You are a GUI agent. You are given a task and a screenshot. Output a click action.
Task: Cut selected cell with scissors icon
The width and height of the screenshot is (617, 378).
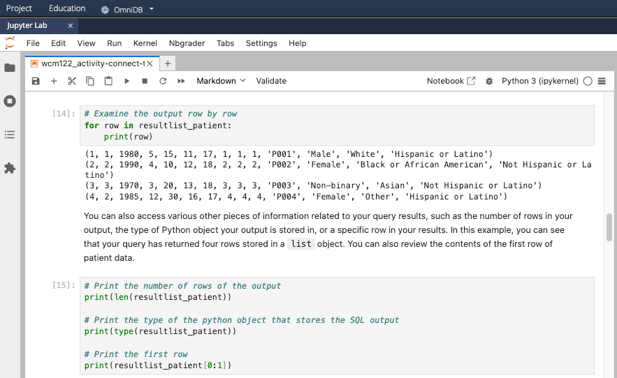tap(72, 81)
